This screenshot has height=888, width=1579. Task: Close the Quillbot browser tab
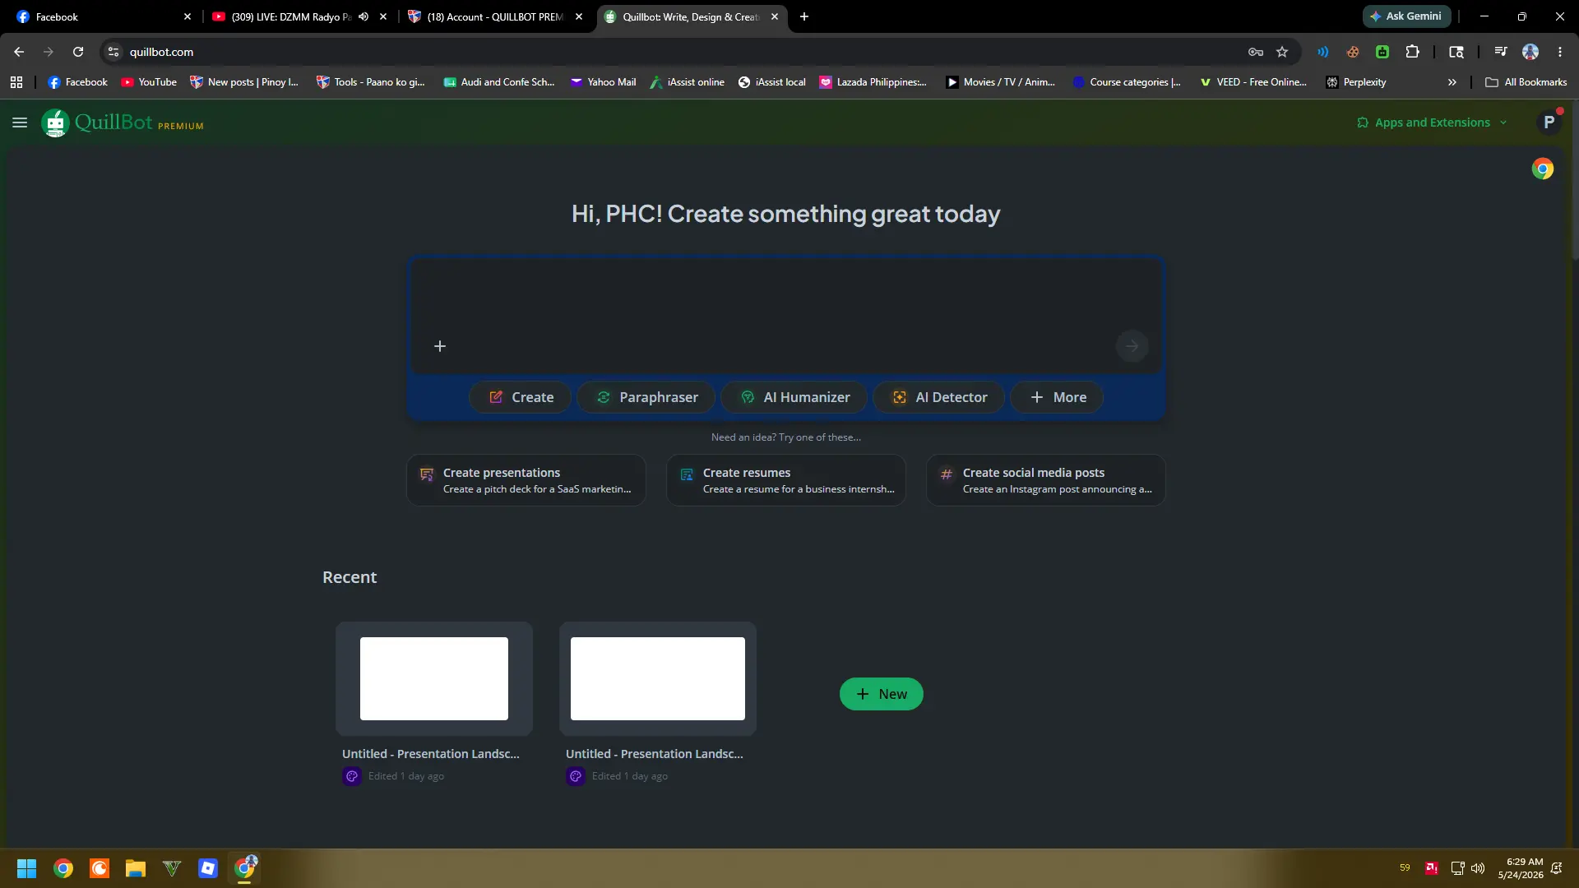[x=775, y=16]
